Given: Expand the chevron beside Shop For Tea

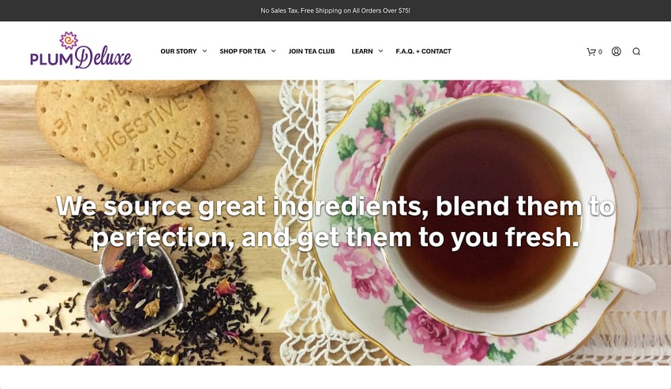Looking at the screenshot, I should click(x=273, y=51).
